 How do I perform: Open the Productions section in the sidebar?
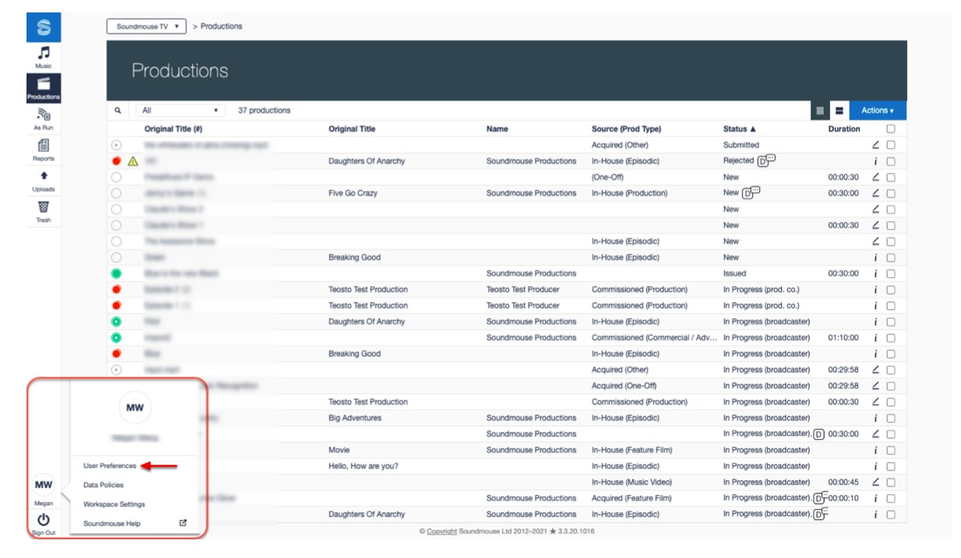44,88
